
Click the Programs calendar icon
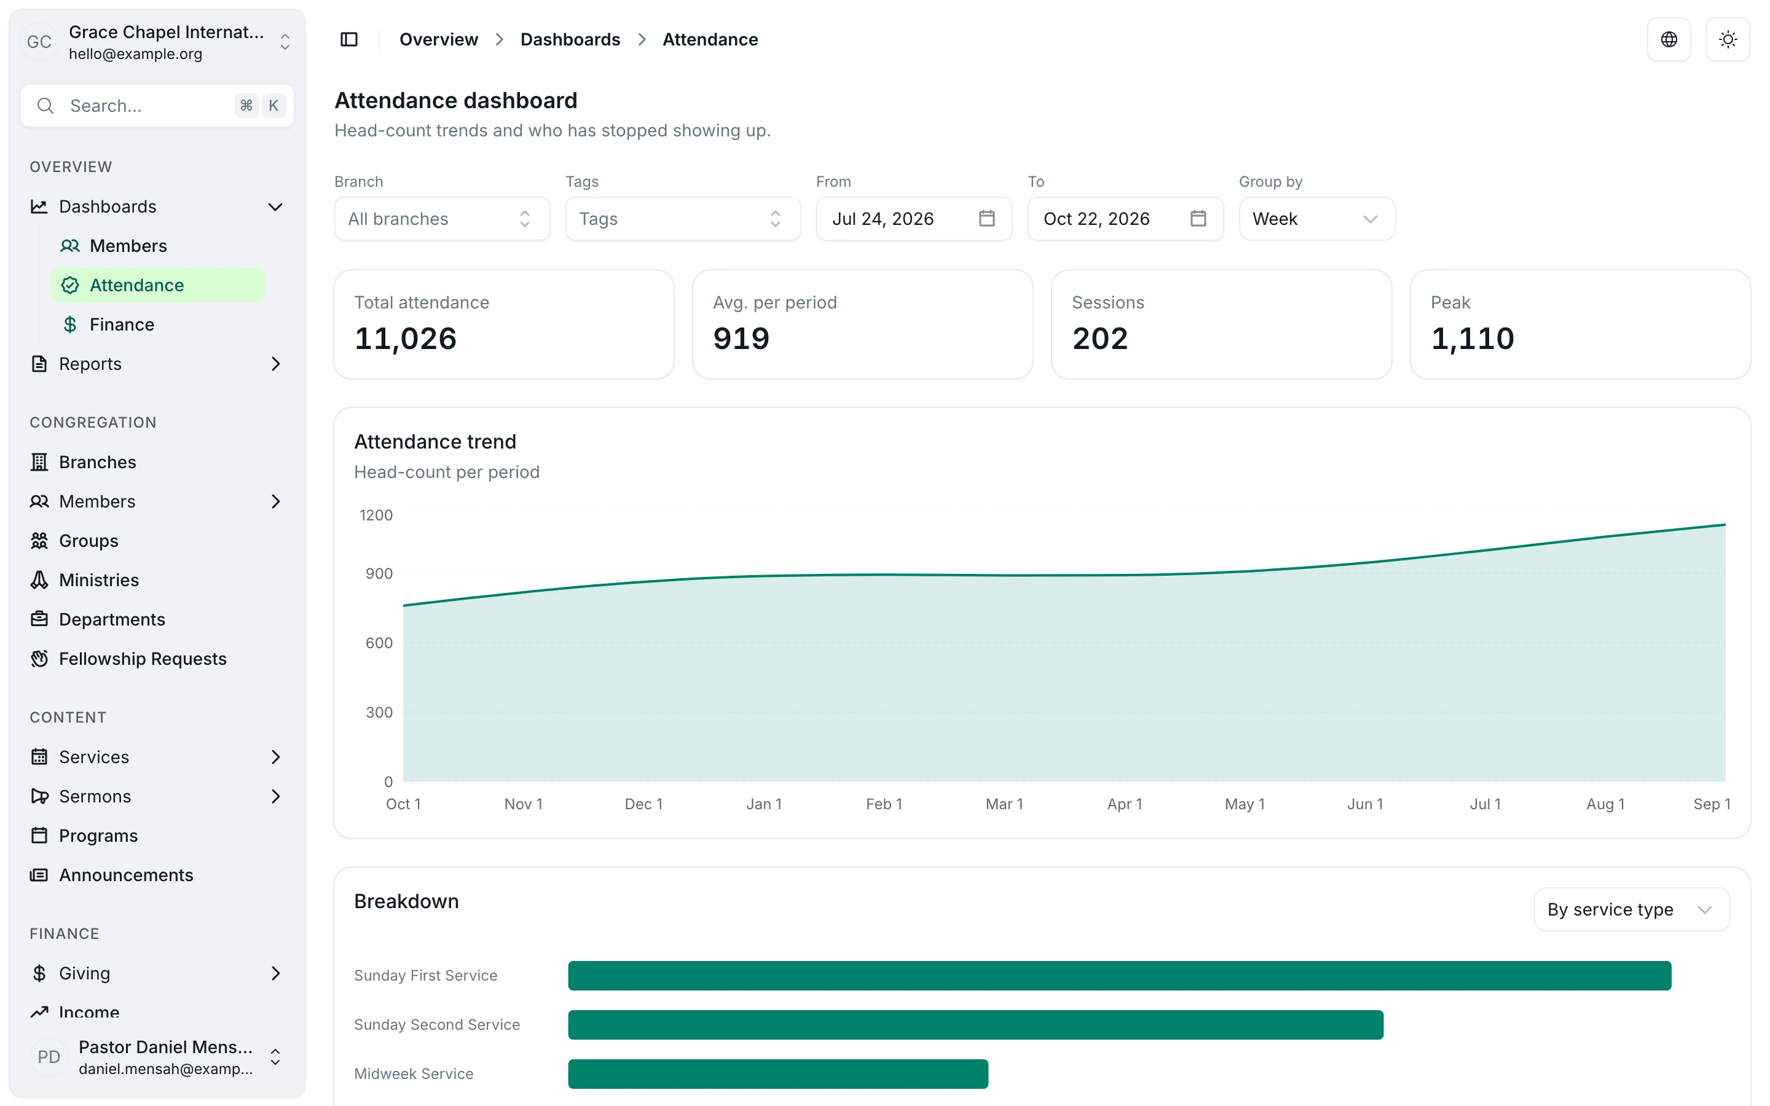(39, 836)
